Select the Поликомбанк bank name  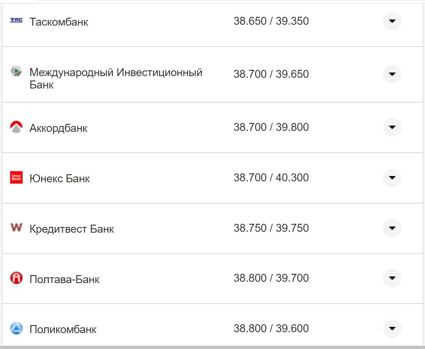click(x=62, y=329)
